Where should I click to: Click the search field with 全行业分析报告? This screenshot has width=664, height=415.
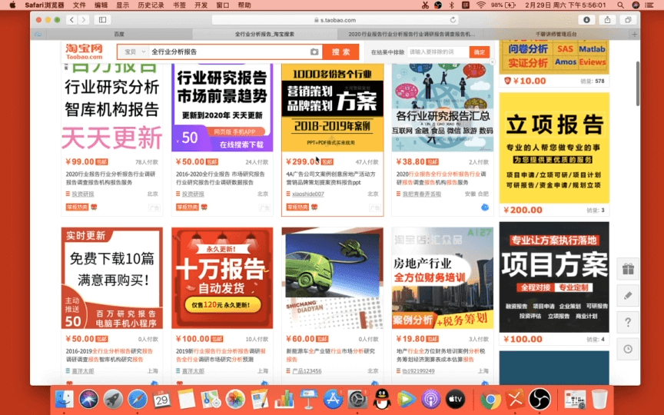coord(230,51)
